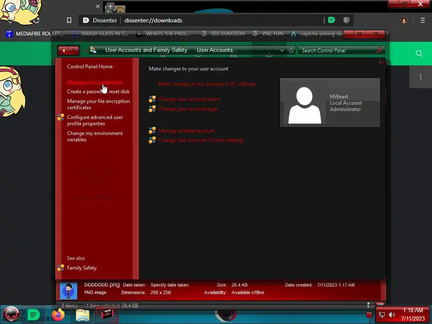Click the 26.4 KB size value
Viewport: 432px width, 324px height.
pyautogui.click(x=240, y=285)
